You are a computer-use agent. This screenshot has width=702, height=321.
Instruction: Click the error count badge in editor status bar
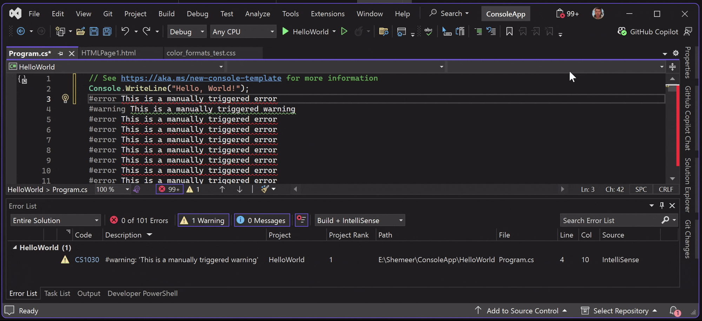pos(169,189)
